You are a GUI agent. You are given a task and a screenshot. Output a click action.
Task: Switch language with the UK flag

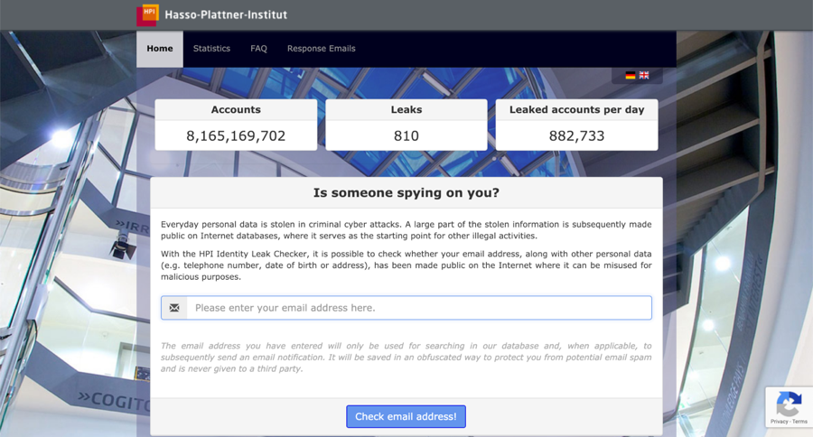click(644, 75)
